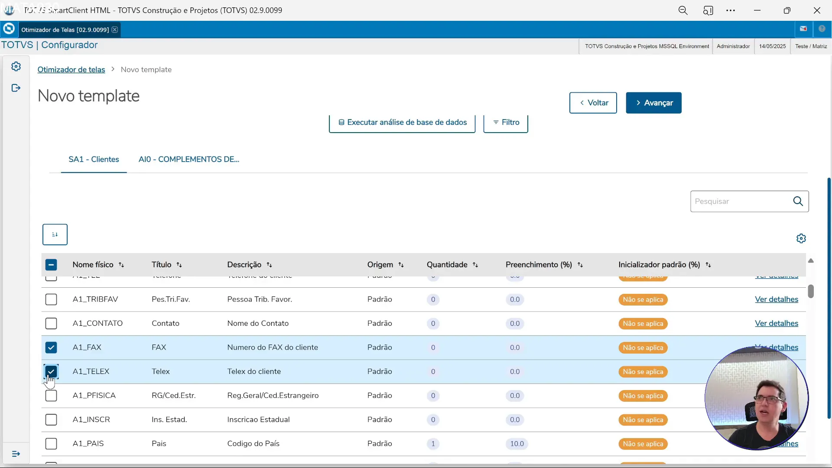
Task: Select the SA1 - Clientes tab
Action: [94, 159]
